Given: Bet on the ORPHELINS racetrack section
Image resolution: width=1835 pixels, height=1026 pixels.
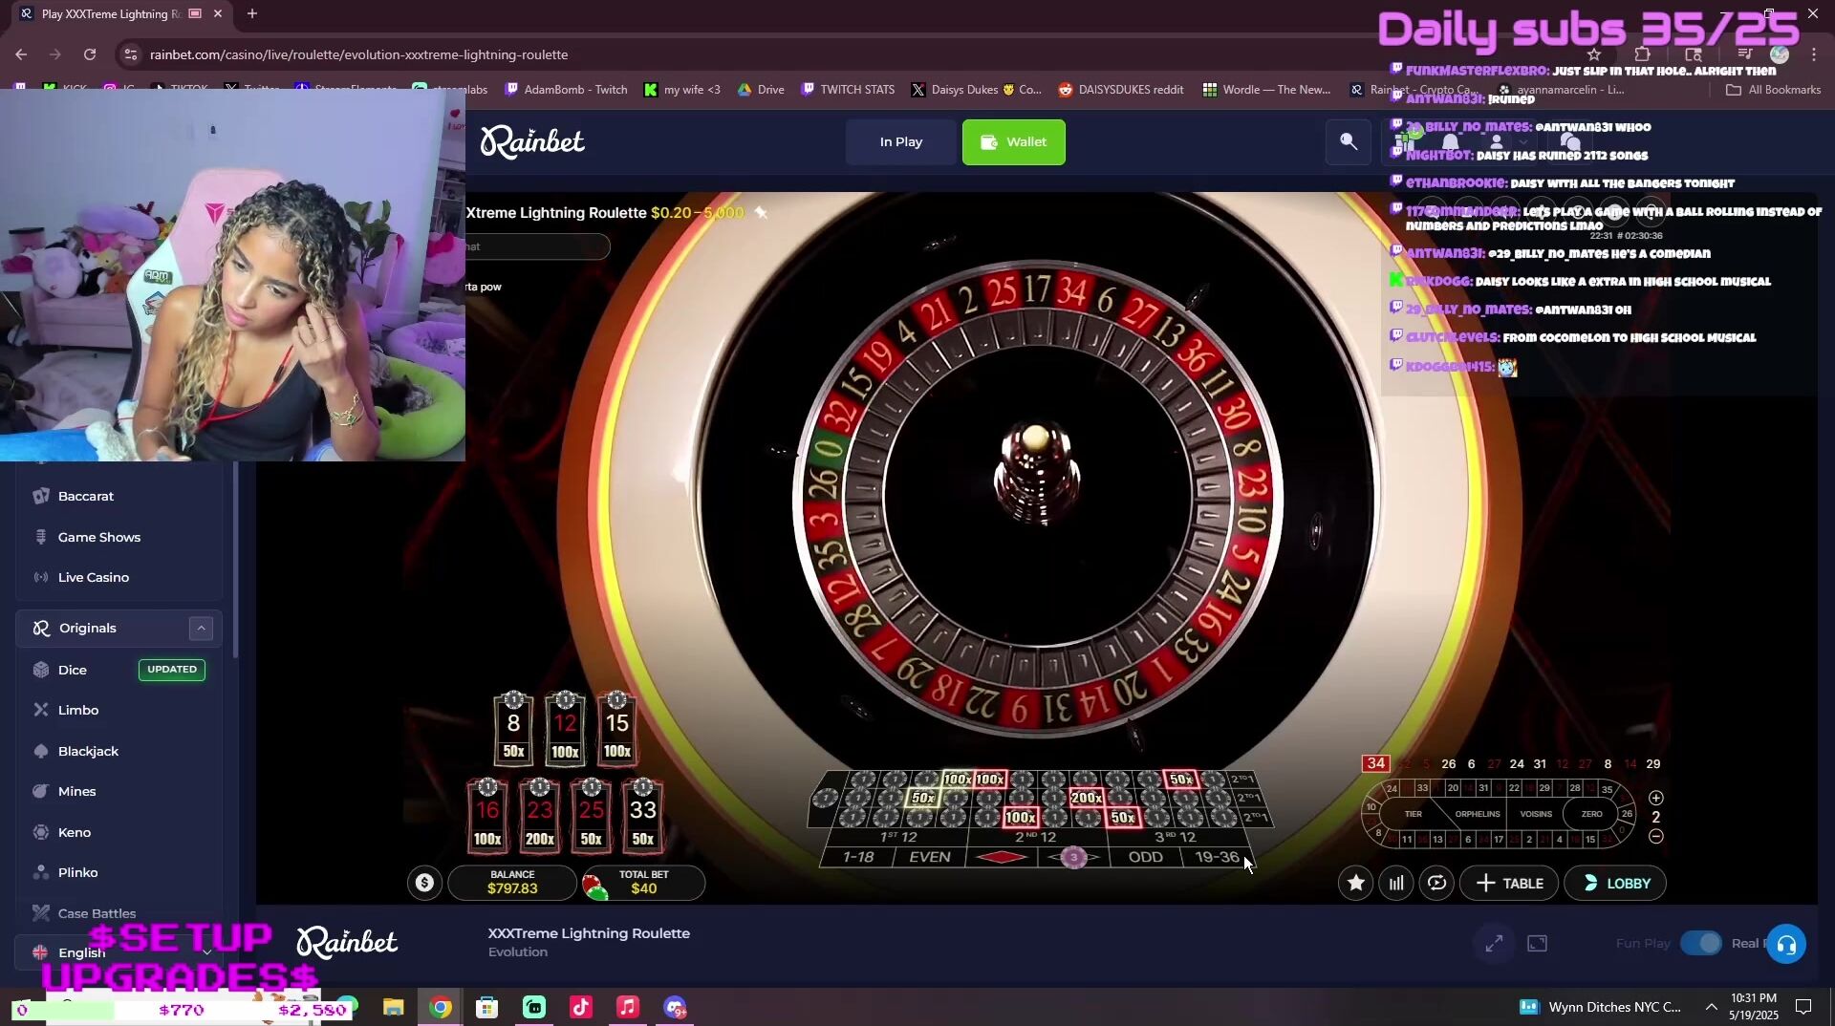Looking at the screenshot, I should [1477, 814].
